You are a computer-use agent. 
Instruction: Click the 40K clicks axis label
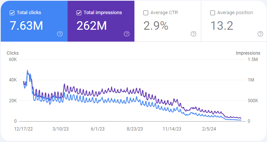(13, 80)
